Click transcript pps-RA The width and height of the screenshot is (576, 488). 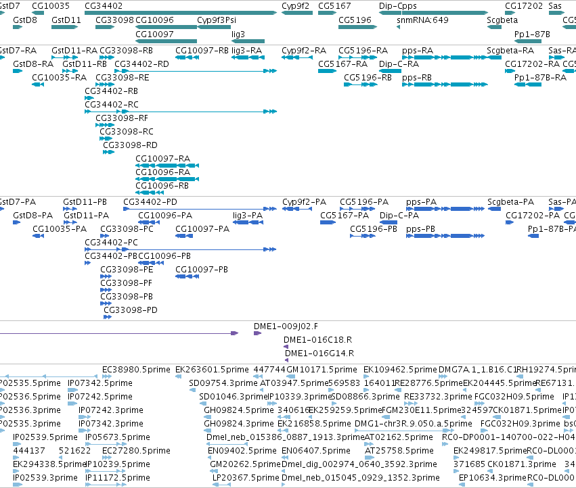[x=446, y=57]
